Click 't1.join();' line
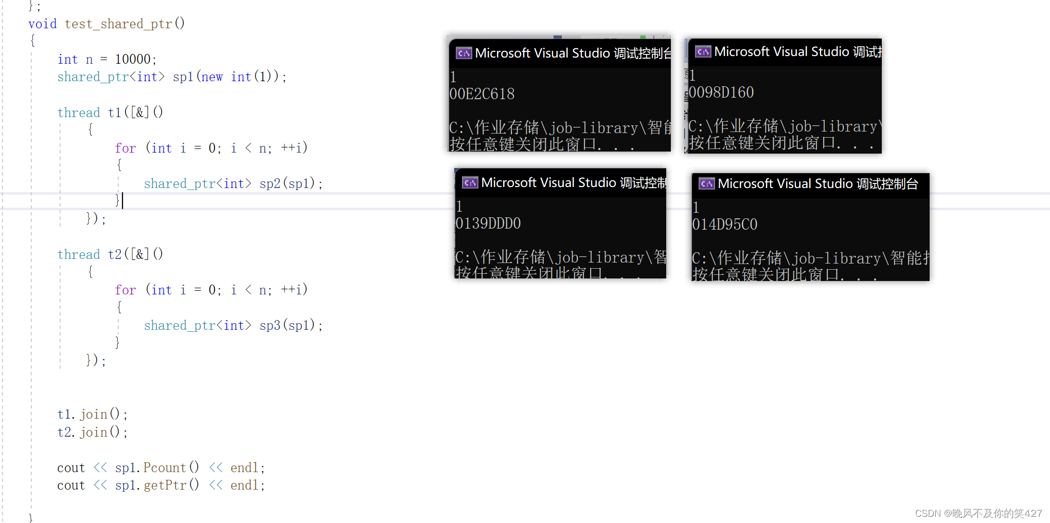This screenshot has height=523, width=1050. click(93, 415)
